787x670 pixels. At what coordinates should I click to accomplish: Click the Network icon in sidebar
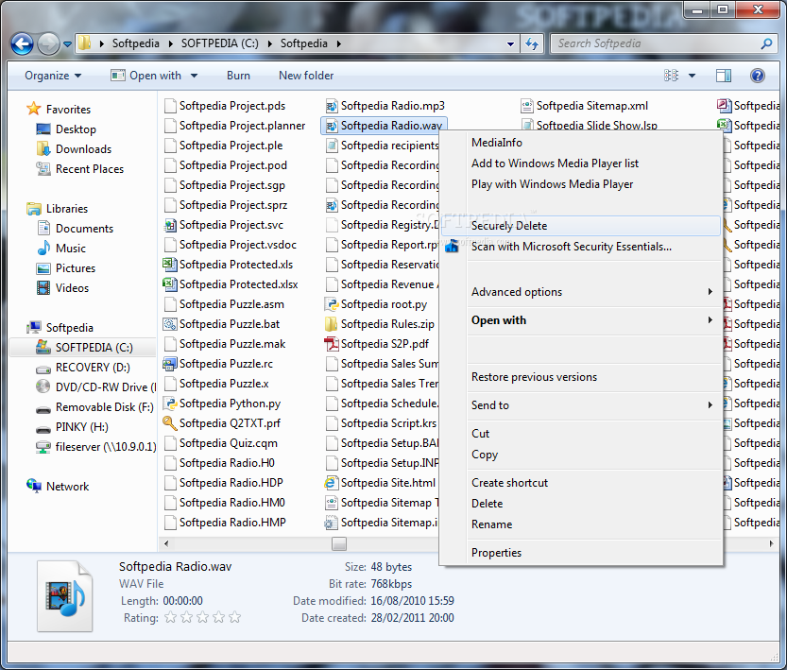tap(34, 486)
